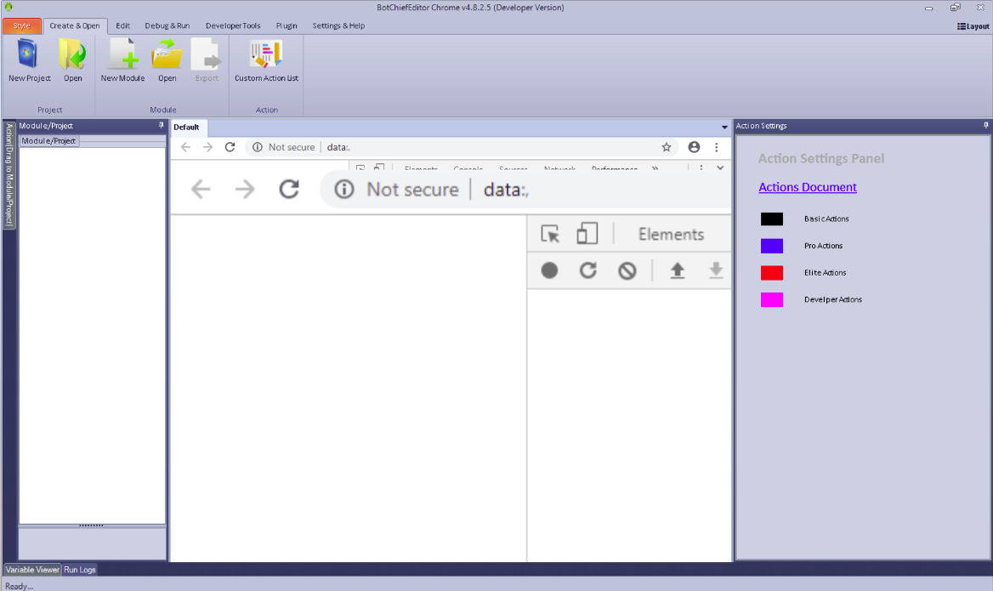Open a module from the Module group
Viewport: 993px width, 591px height.
[x=167, y=56]
